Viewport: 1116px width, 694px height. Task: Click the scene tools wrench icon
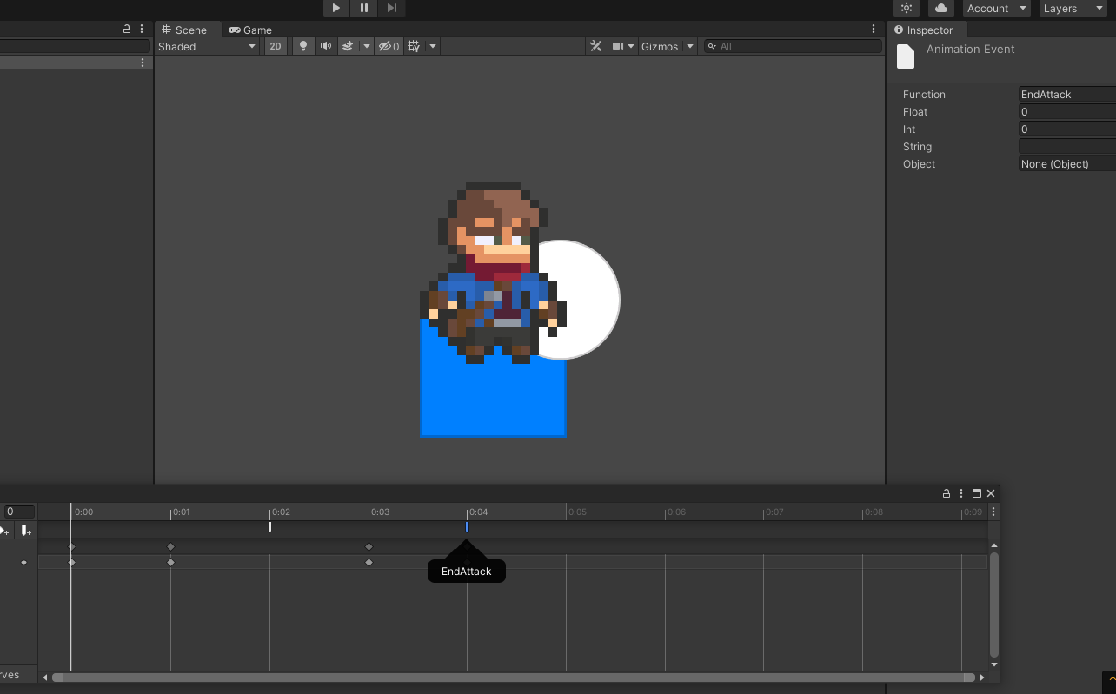pos(596,46)
